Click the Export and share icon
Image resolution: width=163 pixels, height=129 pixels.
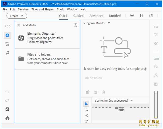pos(151,16)
